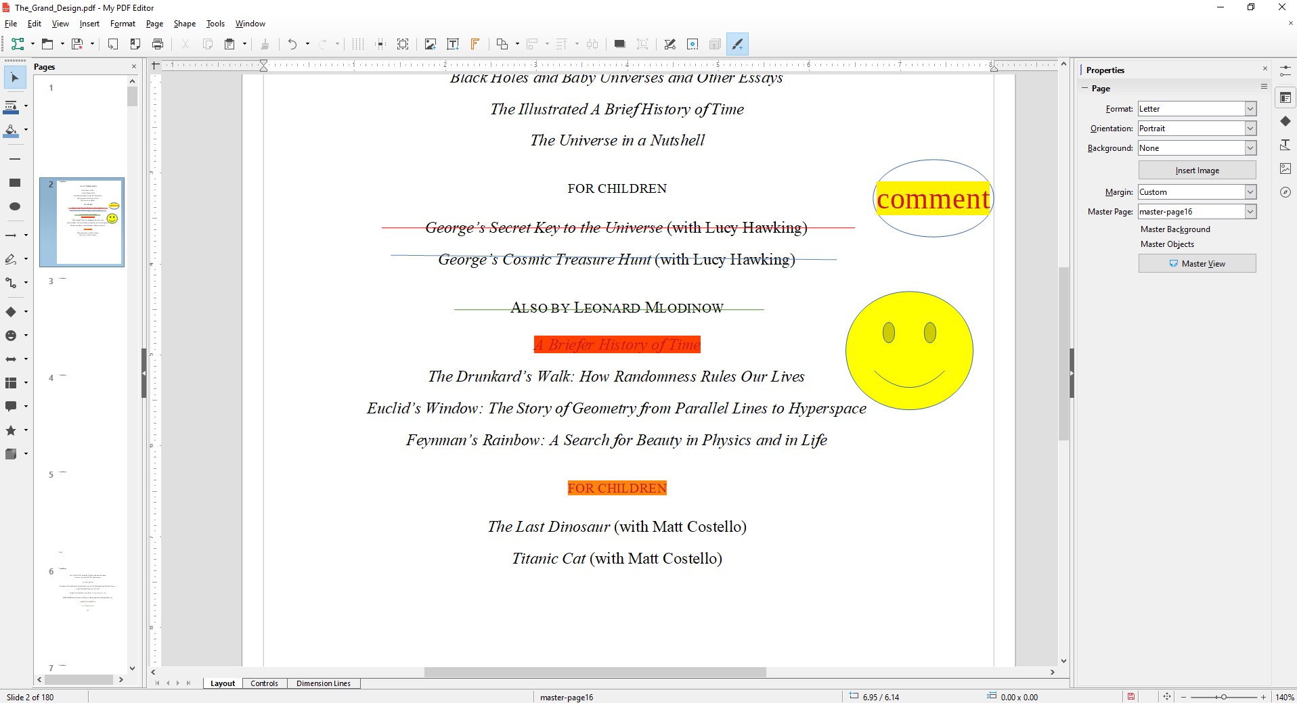Open the sidebar Shapes deck
The width and height of the screenshot is (1297, 703).
point(1285,121)
